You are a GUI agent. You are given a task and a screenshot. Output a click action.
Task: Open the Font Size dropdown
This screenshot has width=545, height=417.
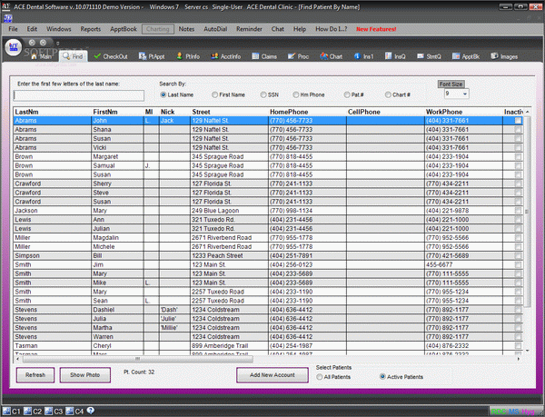coord(463,93)
